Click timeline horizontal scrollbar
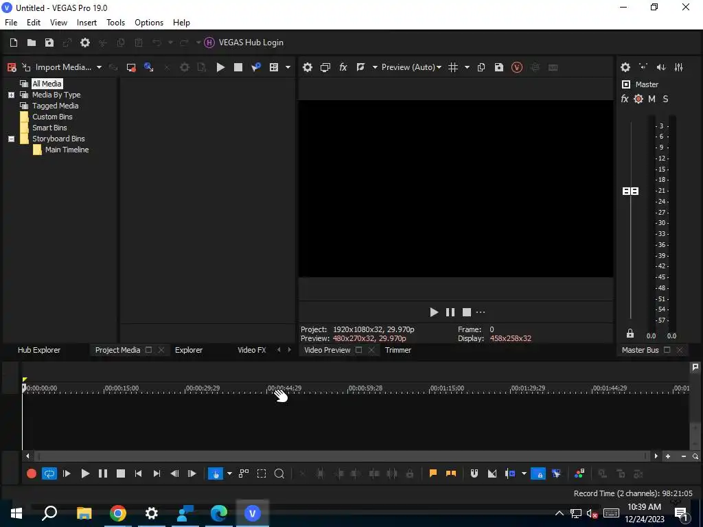 (x=342, y=456)
